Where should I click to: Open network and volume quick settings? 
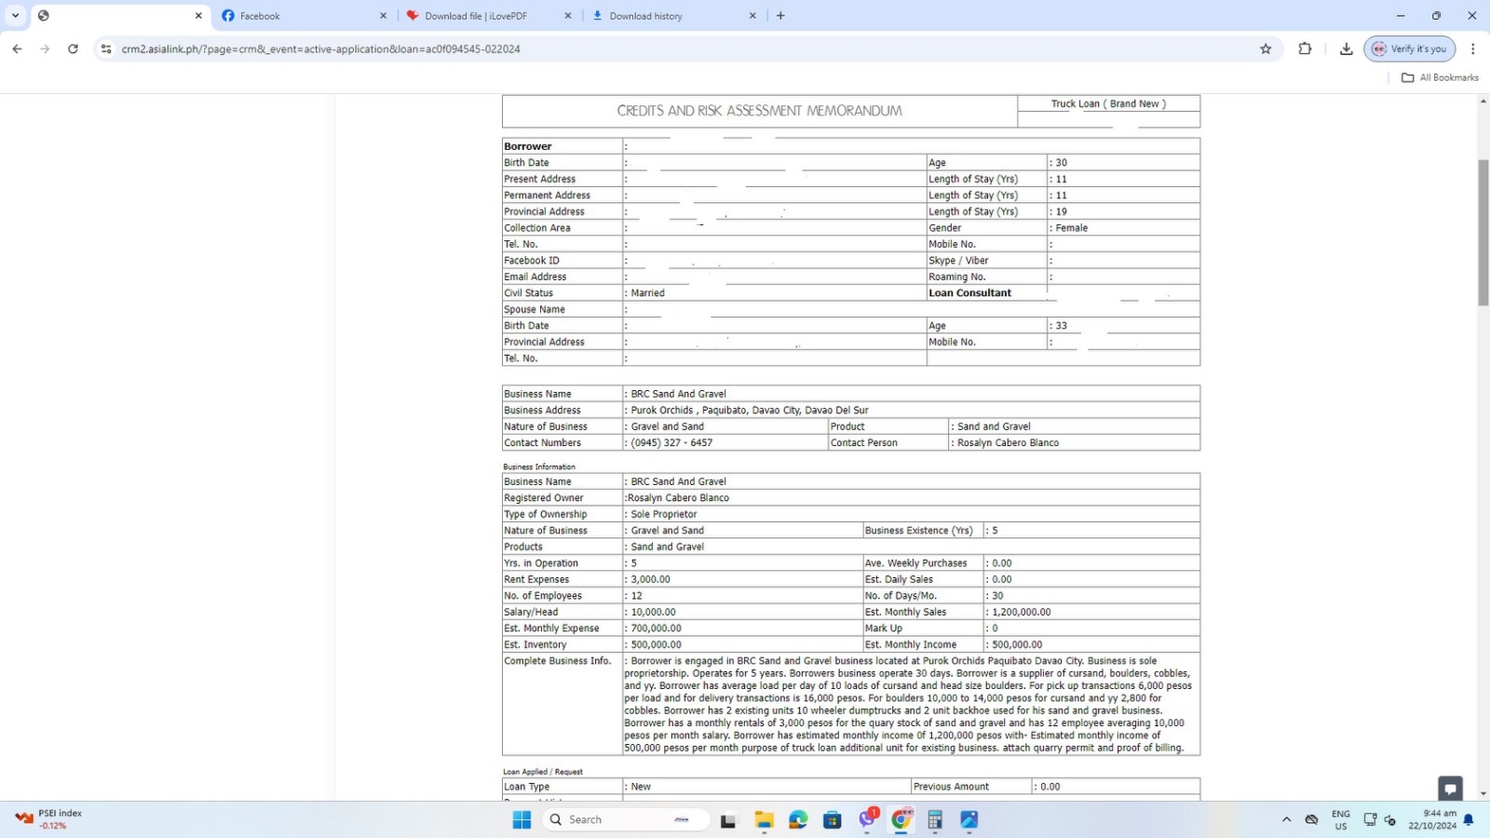[1379, 819]
